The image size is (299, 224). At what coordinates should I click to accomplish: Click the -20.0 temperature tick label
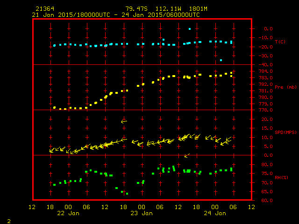(266, 47)
